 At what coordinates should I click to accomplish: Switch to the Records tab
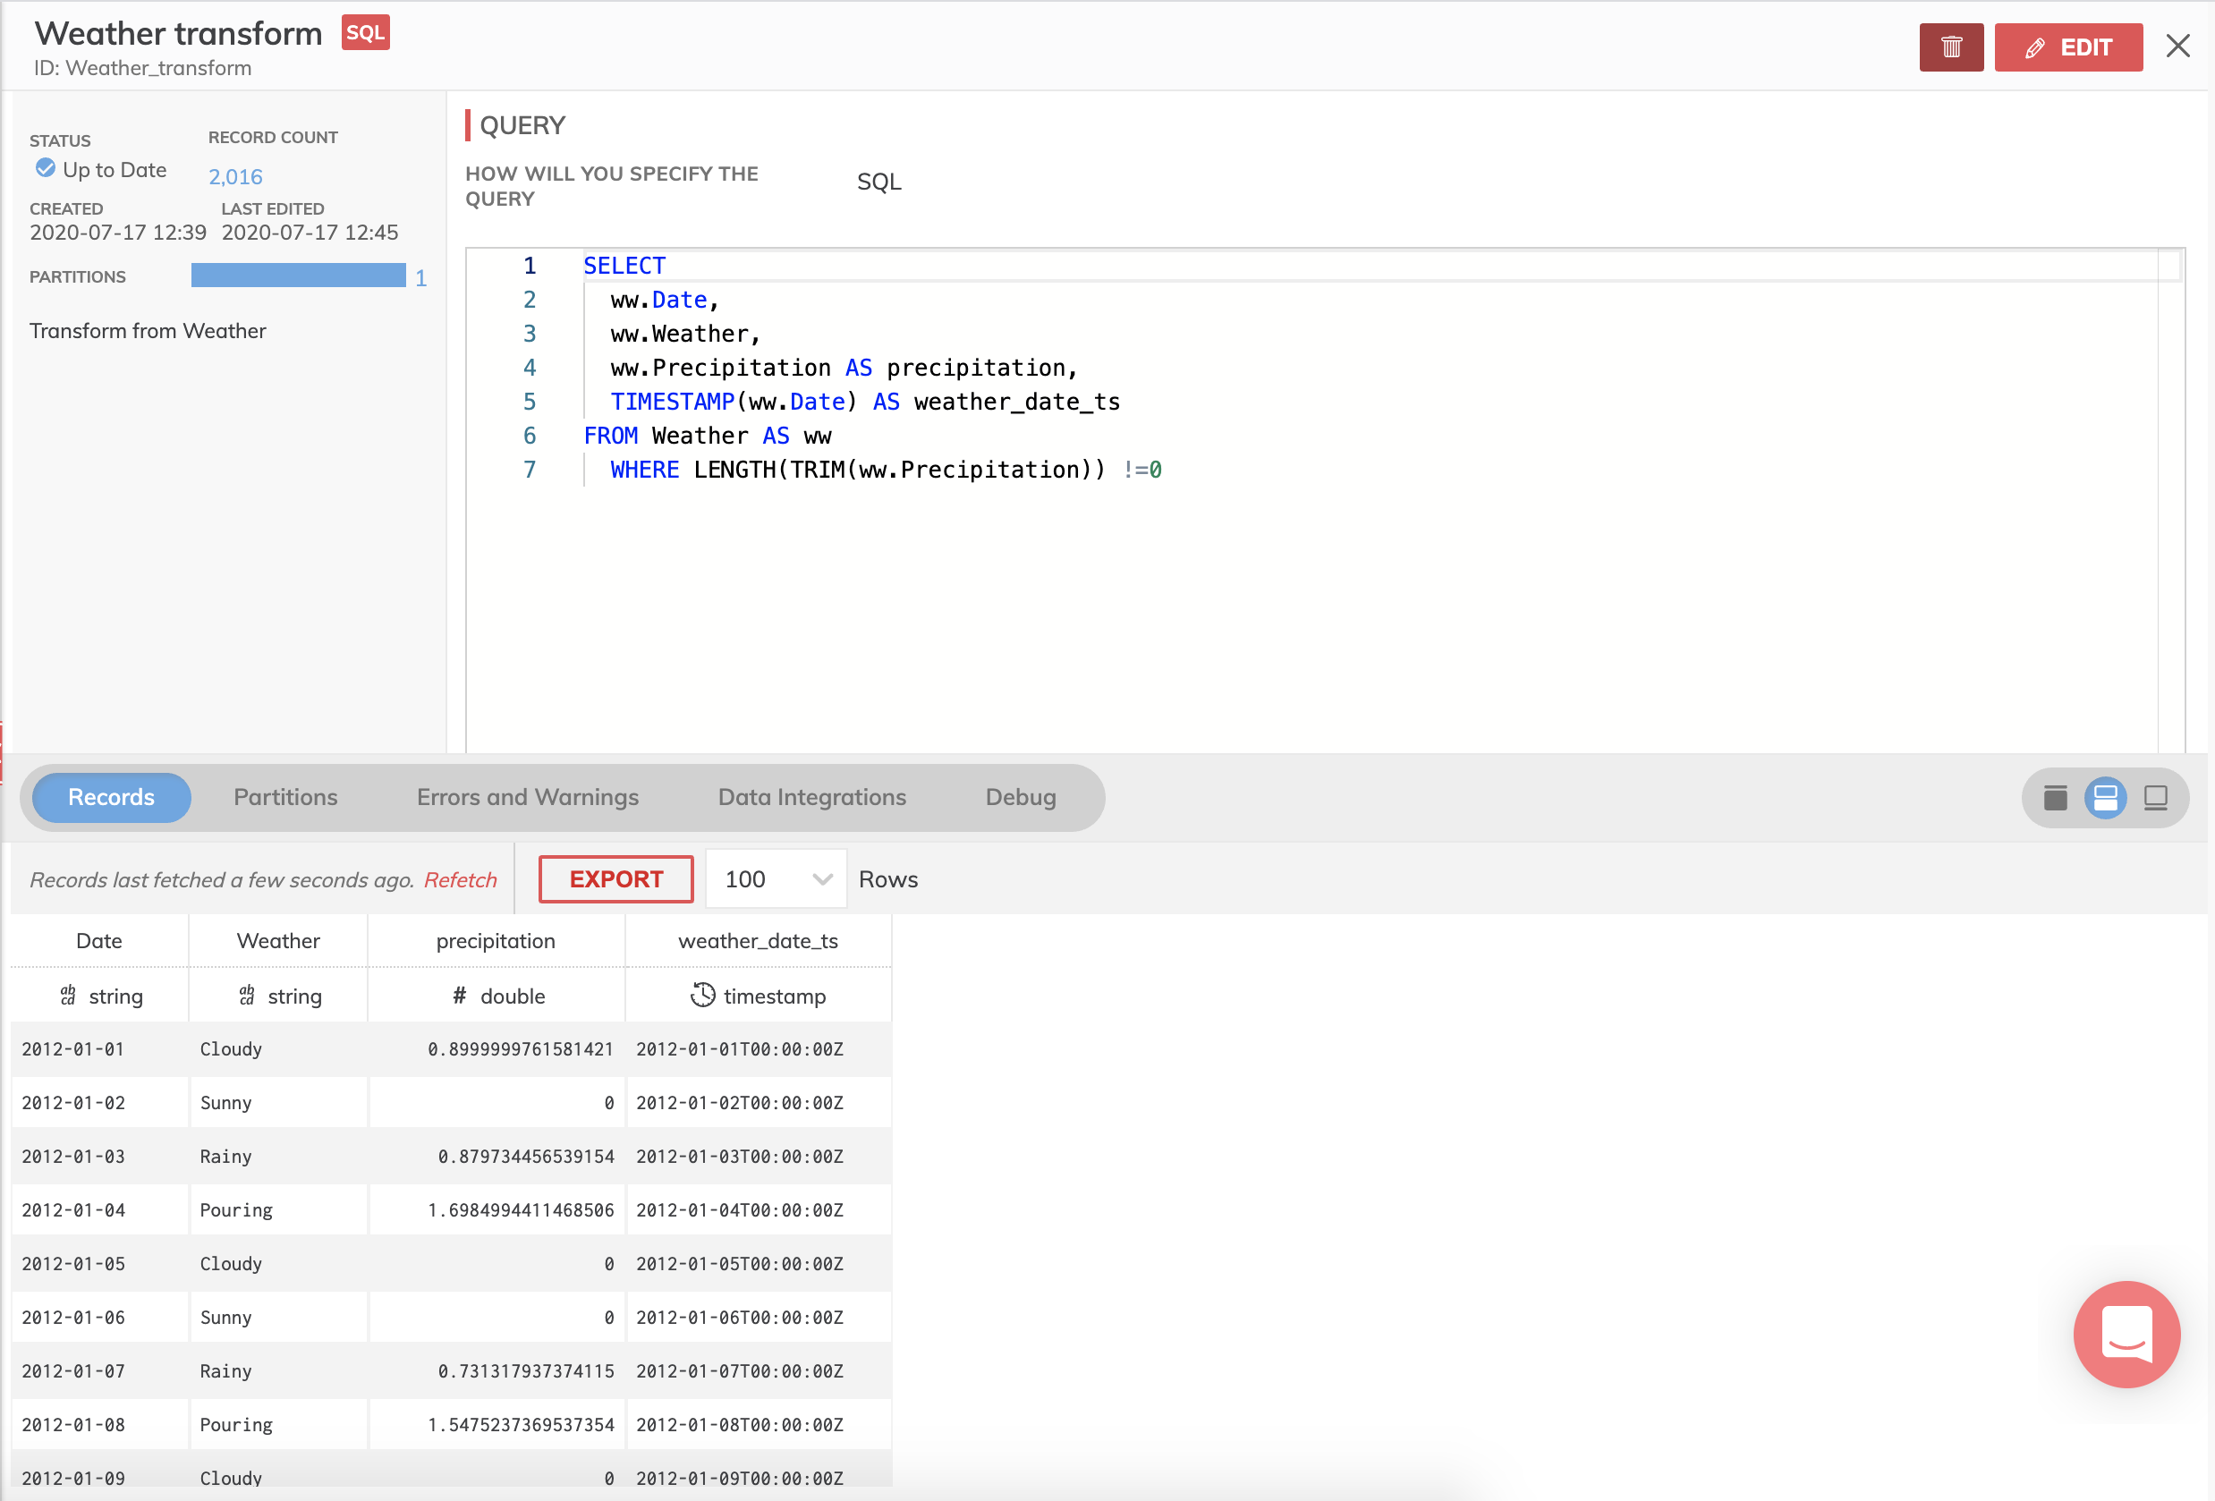(112, 797)
